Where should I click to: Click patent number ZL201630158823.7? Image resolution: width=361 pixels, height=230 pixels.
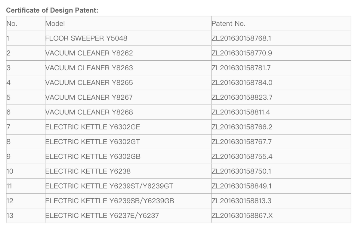[242, 98]
